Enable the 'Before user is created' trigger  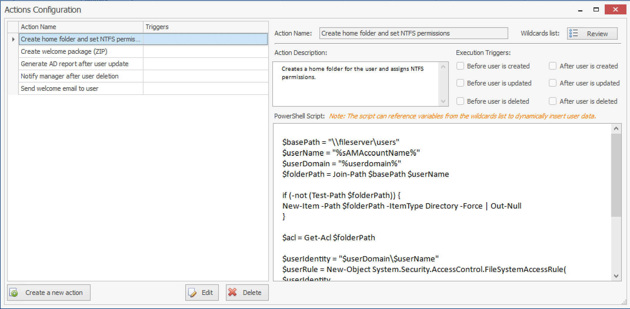tap(460, 66)
